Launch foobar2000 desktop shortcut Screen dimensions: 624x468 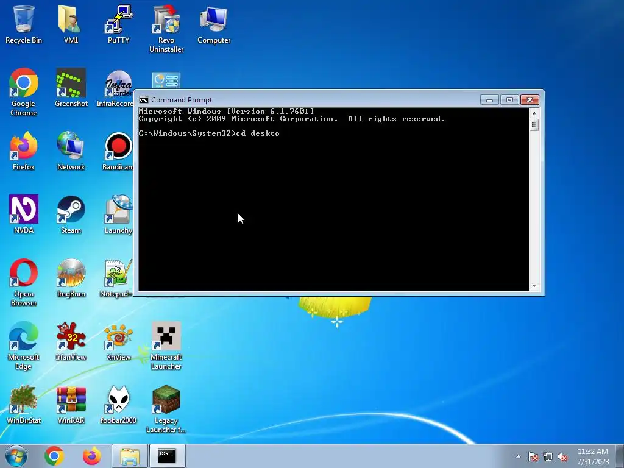[x=118, y=405]
